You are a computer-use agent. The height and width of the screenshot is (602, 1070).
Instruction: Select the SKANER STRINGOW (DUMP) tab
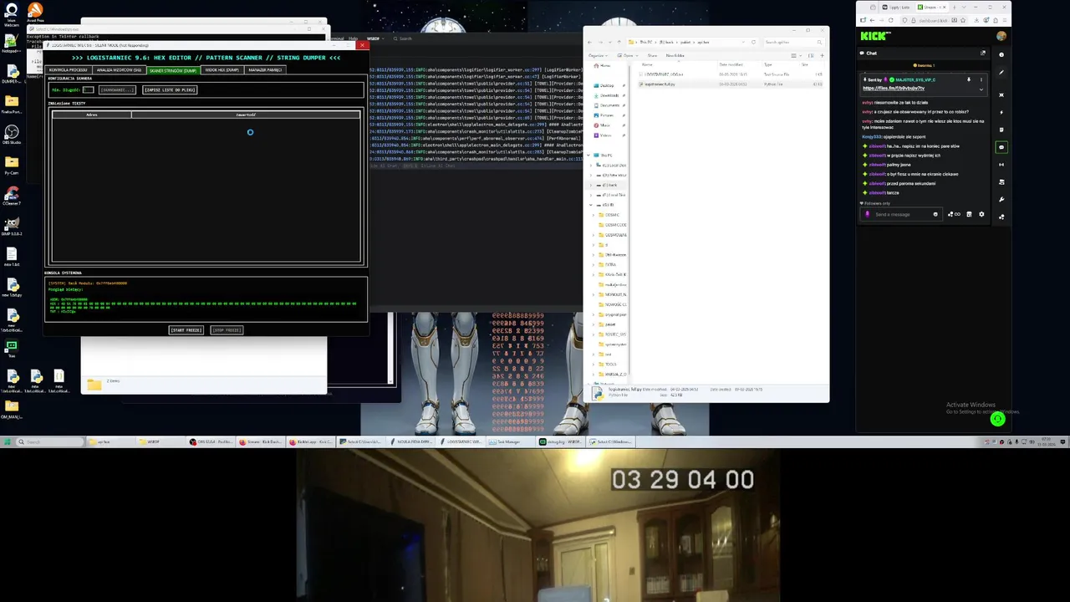(172, 70)
